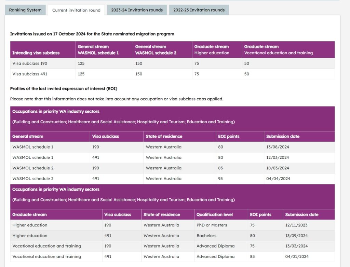Screen dimensions: 350x267
Task: Click the PhD or Masters cell
Action: pyautogui.click(x=212, y=225)
